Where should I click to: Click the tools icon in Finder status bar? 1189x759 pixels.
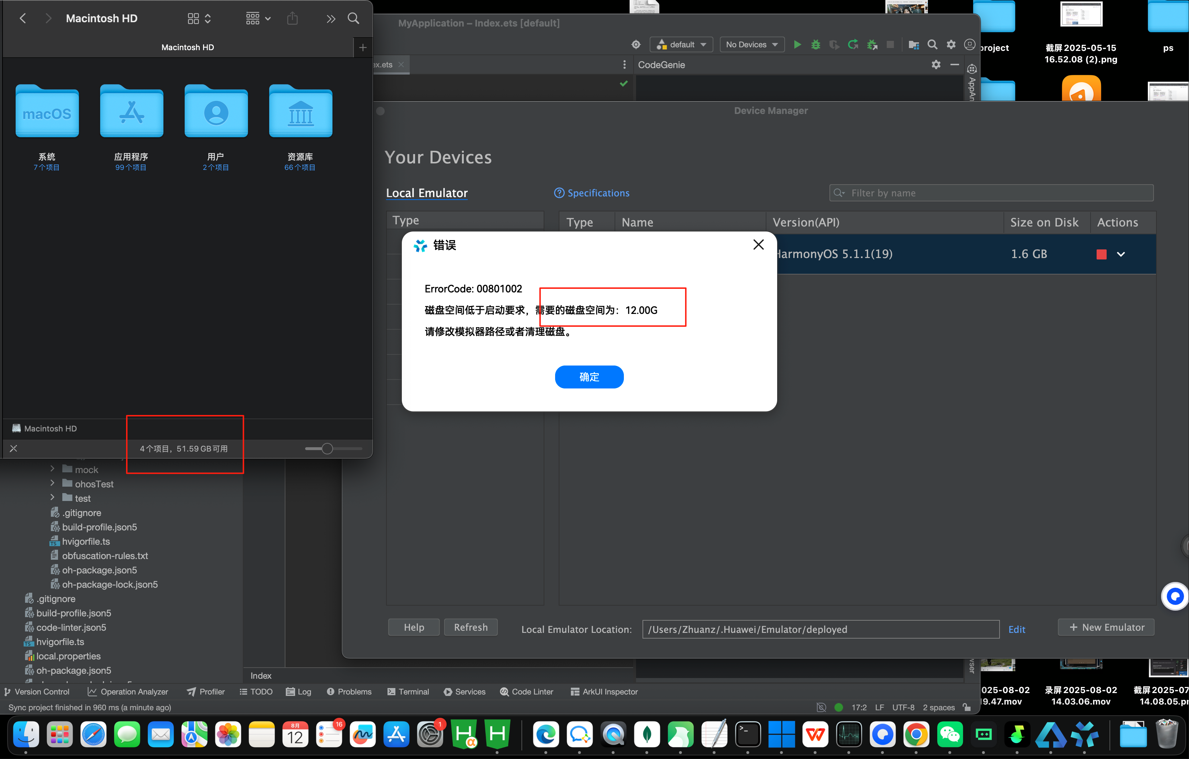(13, 449)
